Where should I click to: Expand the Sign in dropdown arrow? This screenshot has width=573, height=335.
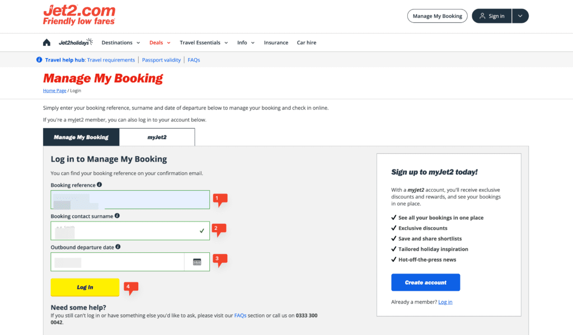tap(520, 16)
